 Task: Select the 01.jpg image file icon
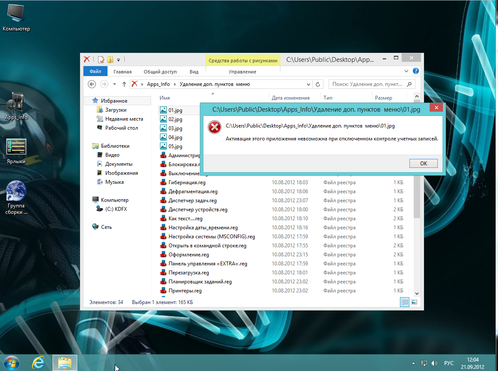coord(163,110)
